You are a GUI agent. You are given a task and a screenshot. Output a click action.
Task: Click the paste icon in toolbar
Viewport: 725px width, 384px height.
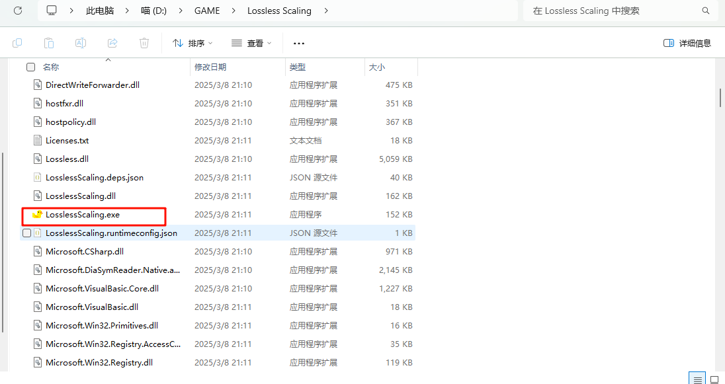(48, 43)
